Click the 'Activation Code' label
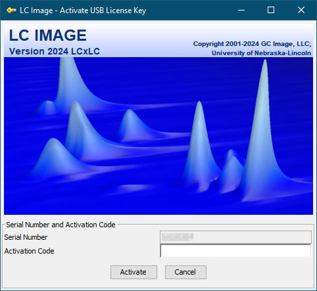Viewport: 317px width, 291px height. 29,251
